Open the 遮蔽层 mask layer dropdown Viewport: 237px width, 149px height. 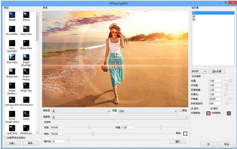pyautogui.click(x=120, y=117)
